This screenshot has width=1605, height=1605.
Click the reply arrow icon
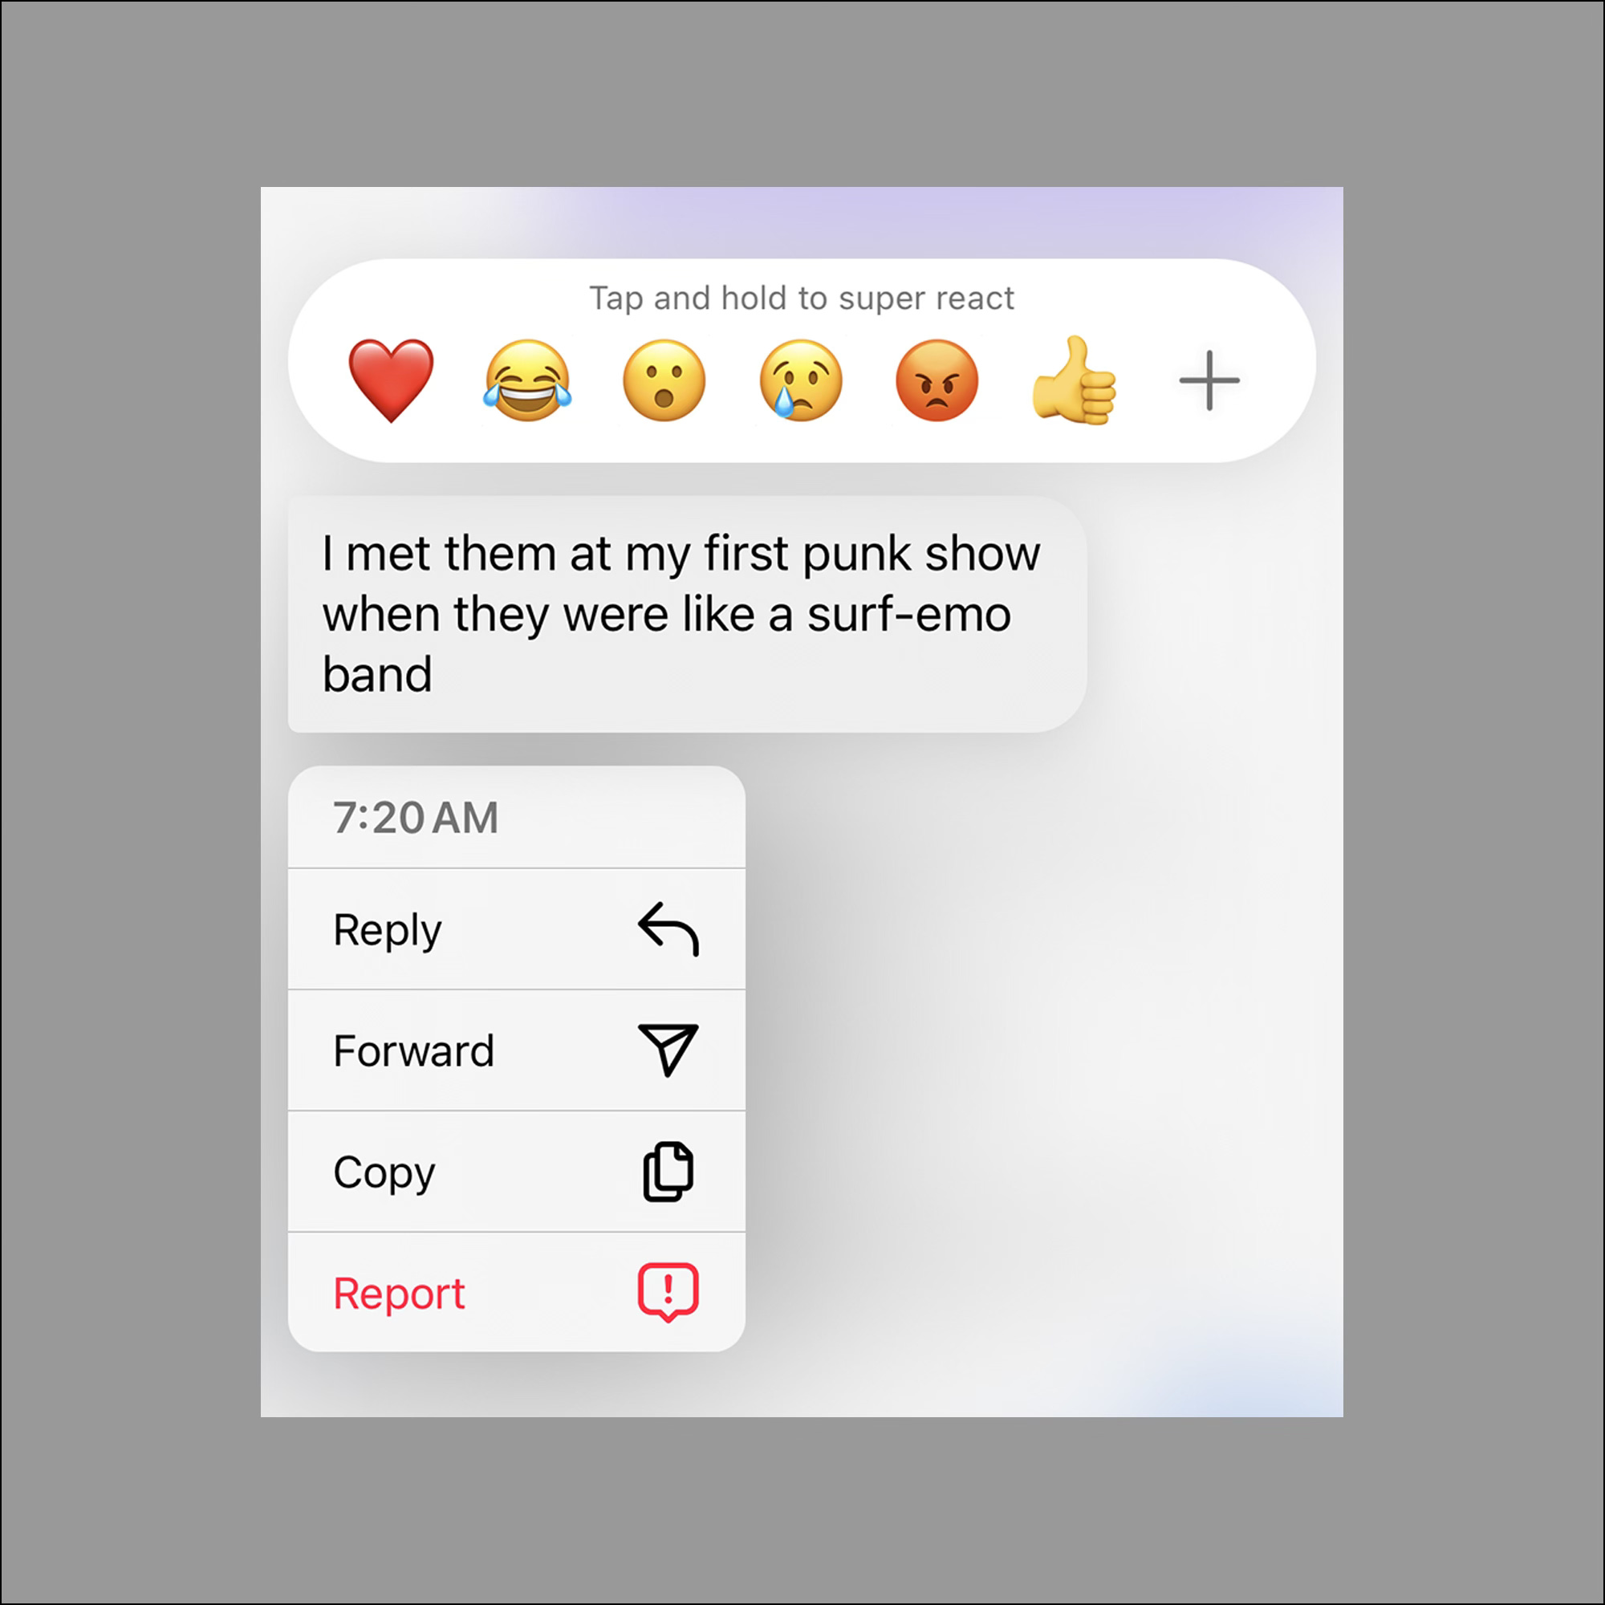[x=668, y=928]
